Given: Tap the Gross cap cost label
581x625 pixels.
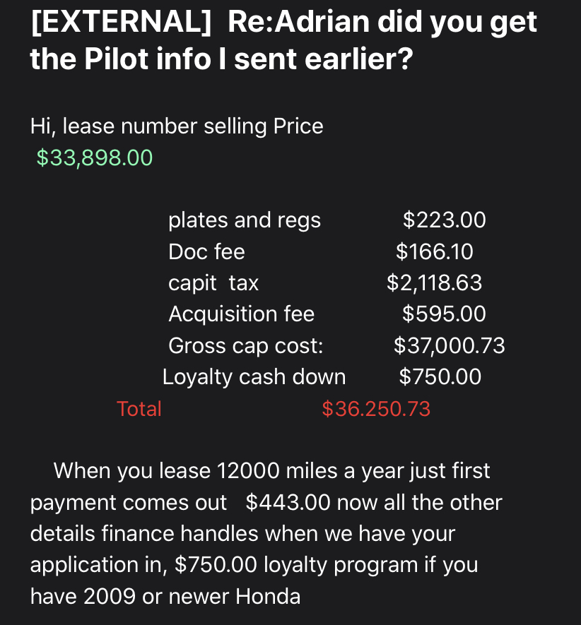Looking at the screenshot, I should pos(245,346).
